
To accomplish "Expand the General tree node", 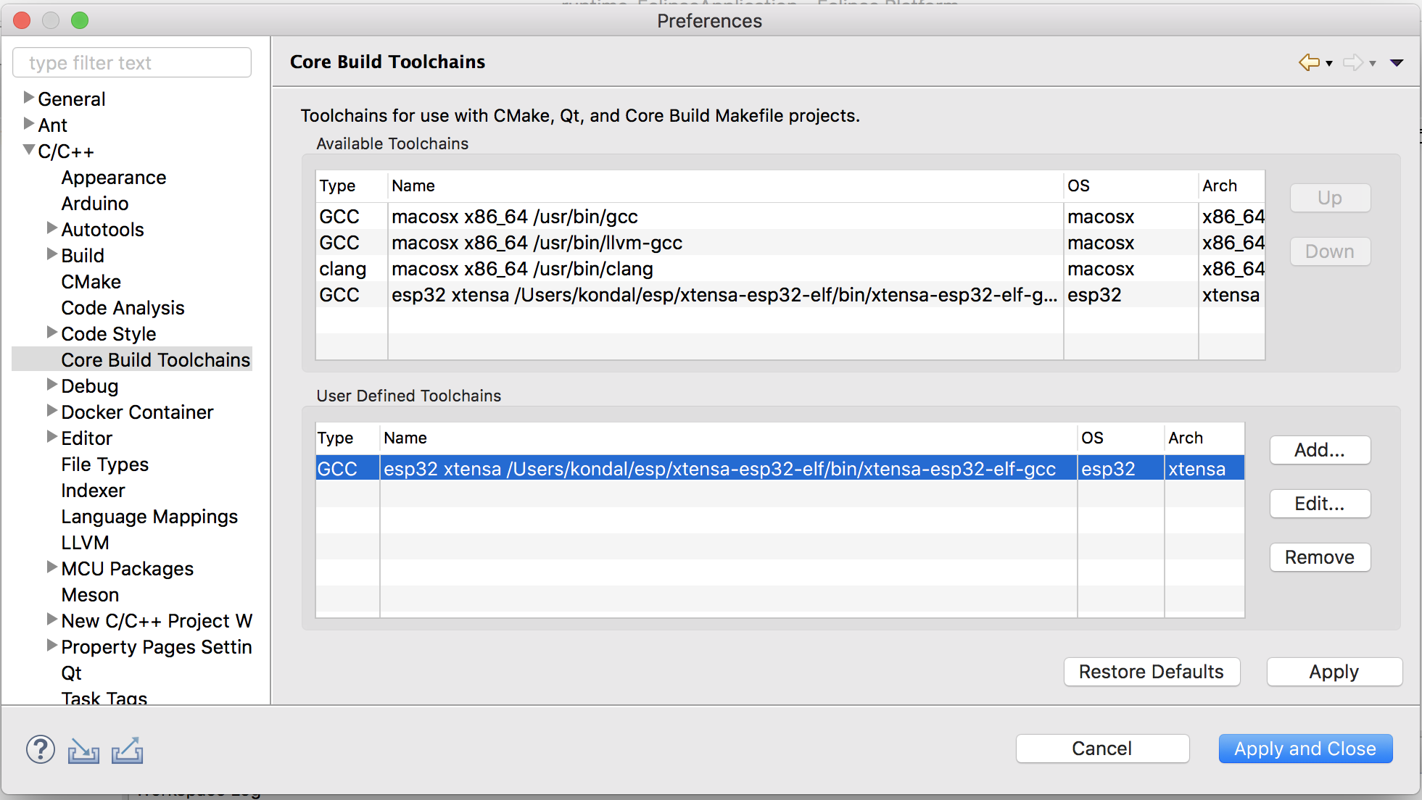I will pyautogui.click(x=29, y=98).
